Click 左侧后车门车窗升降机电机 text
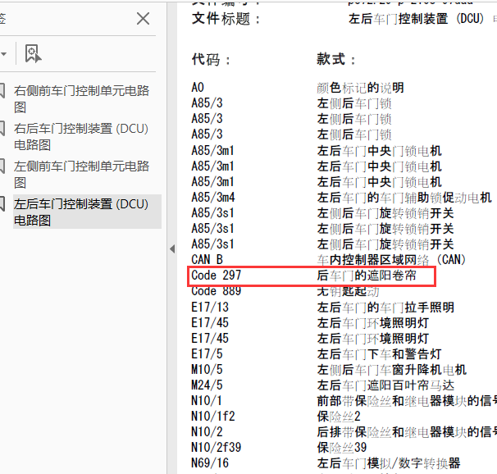497x474 pixels. 392,369
